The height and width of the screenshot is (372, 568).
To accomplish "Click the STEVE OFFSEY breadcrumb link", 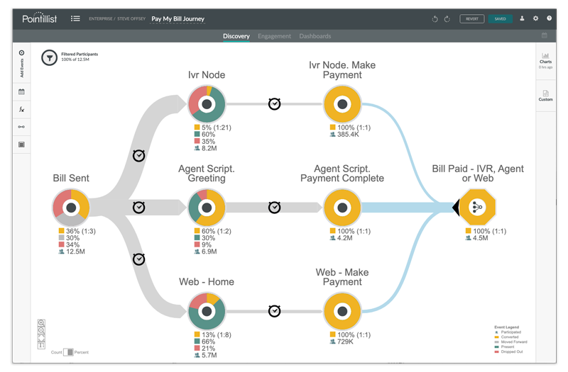I will click(x=131, y=18).
